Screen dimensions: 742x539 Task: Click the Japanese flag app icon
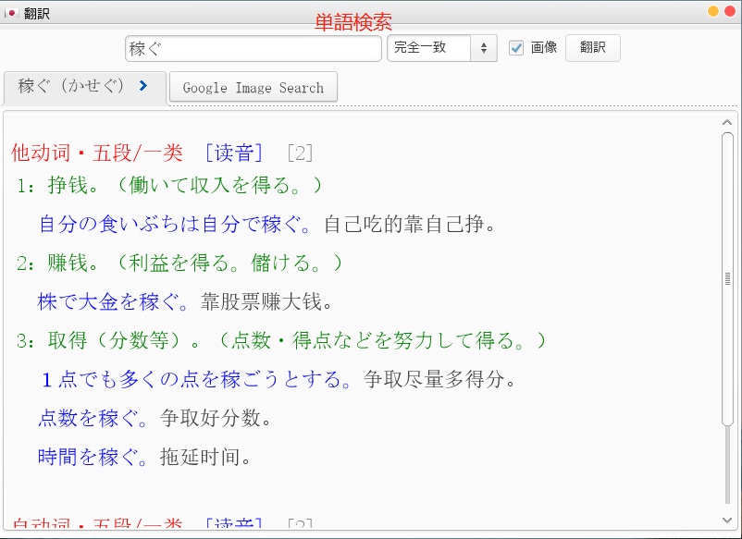click(x=12, y=13)
